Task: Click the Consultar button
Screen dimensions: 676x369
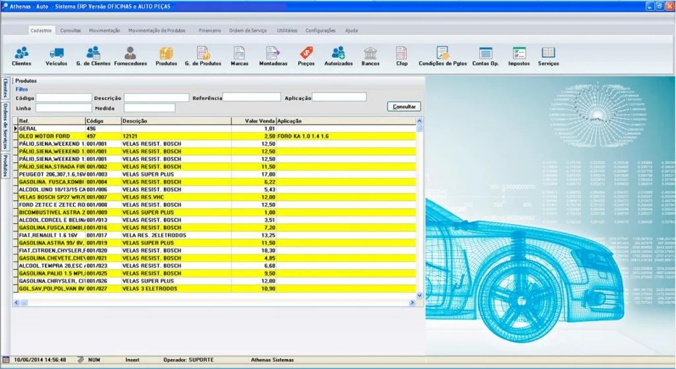Action: [x=404, y=107]
